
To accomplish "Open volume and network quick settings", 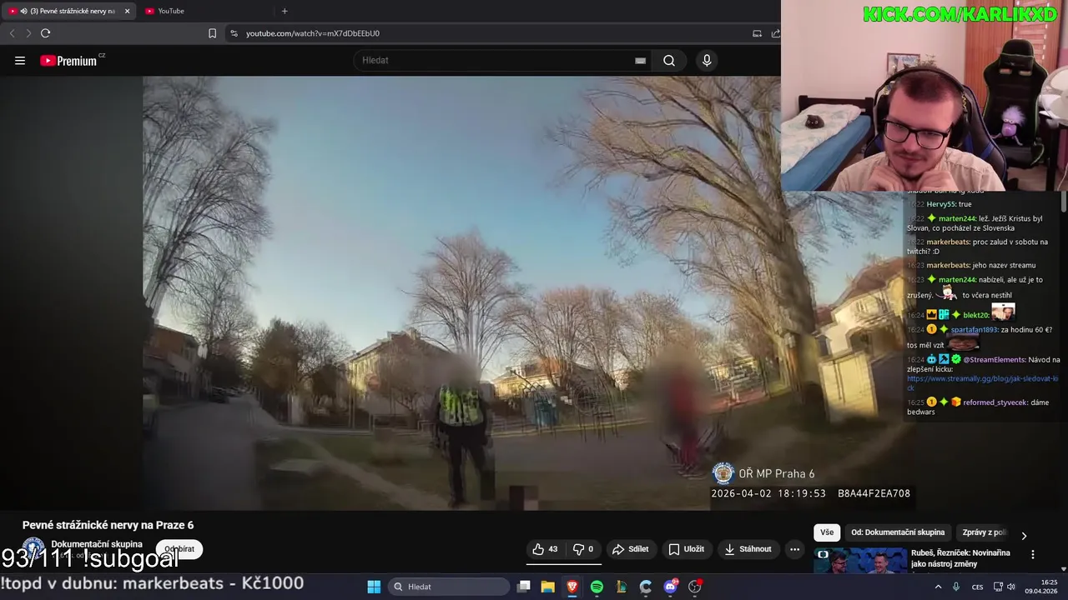I will click(x=1005, y=587).
